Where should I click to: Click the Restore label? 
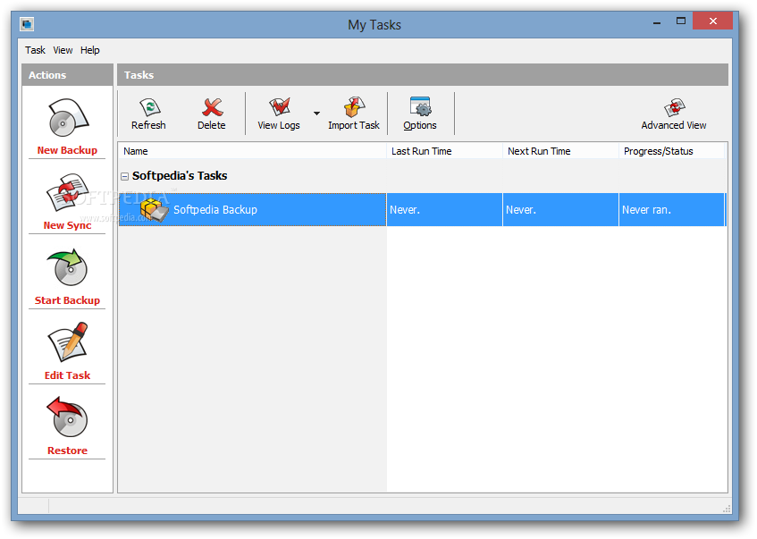[x=67, y=451]
